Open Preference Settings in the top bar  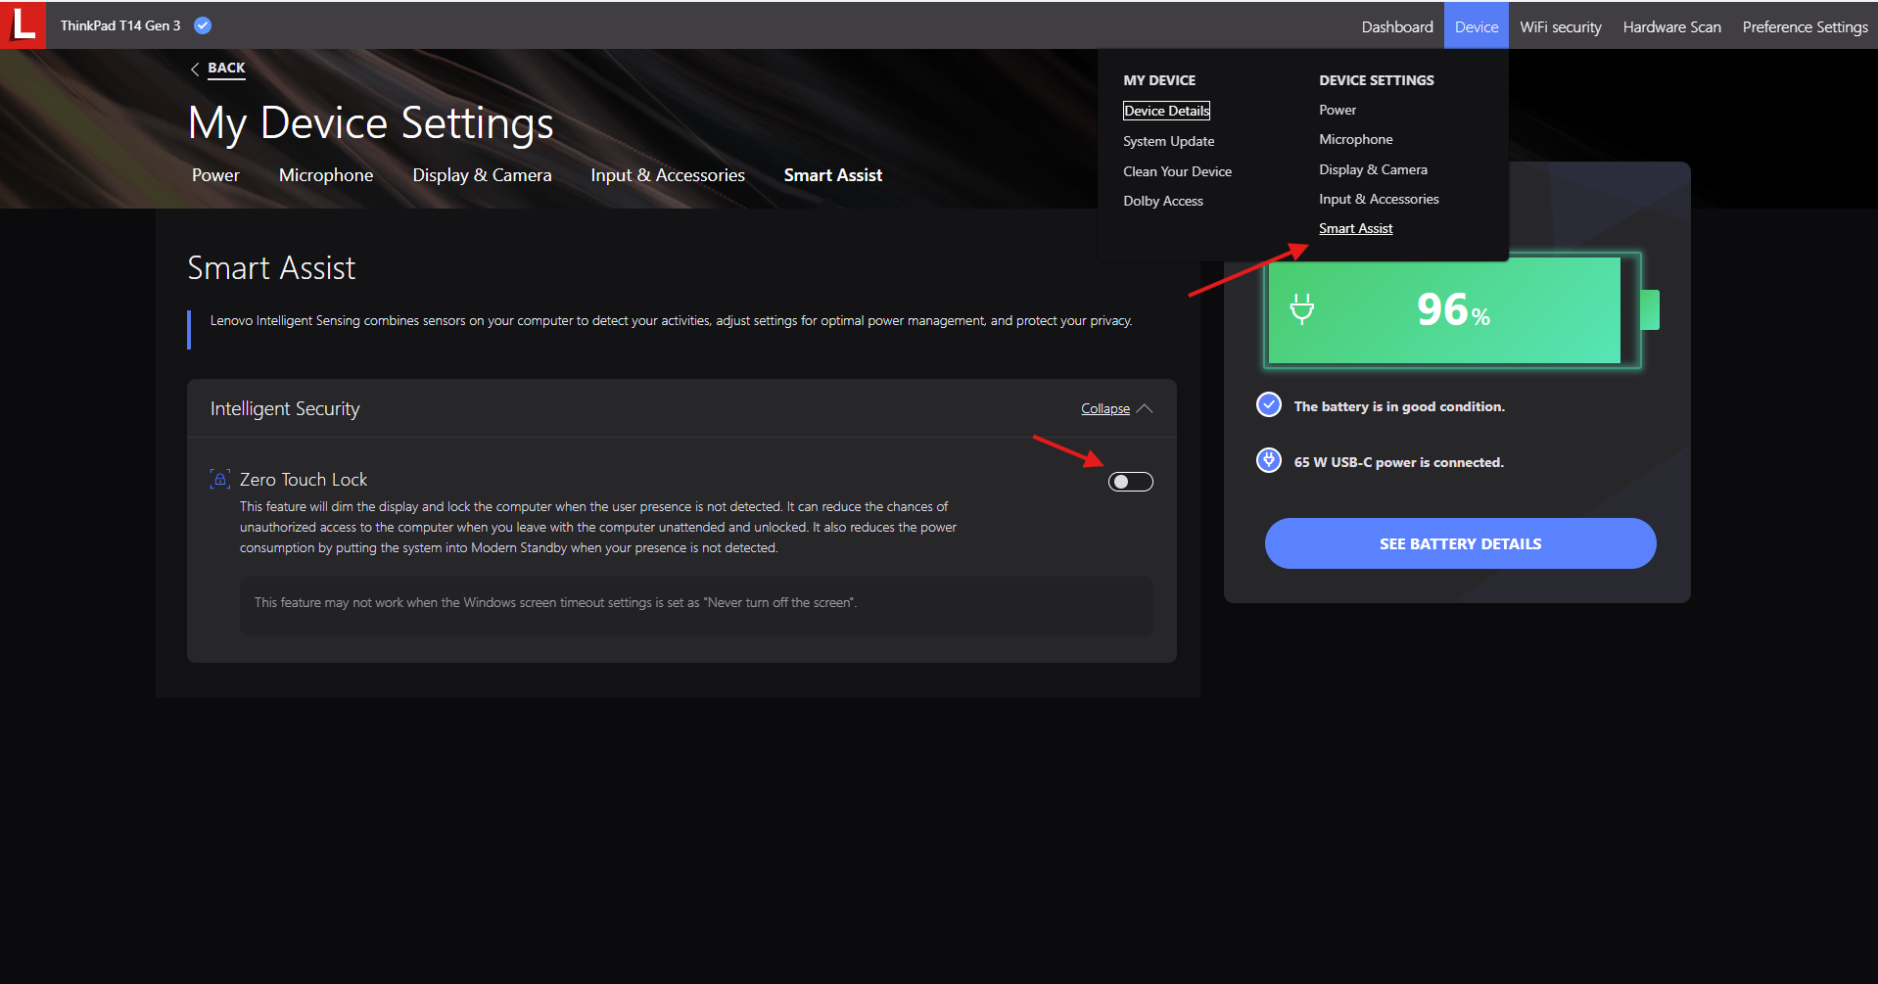1805,26
